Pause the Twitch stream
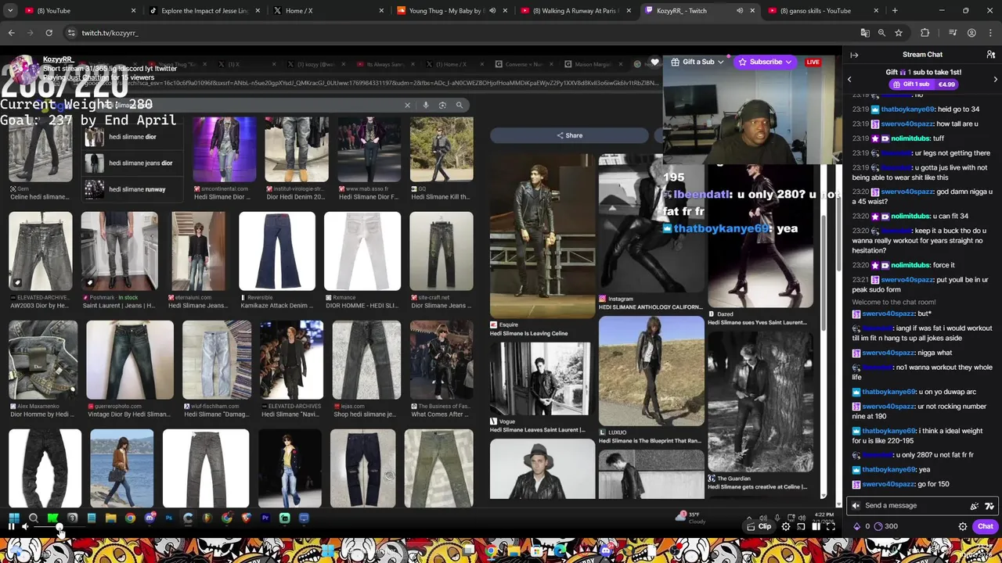1002x563 pixels. click(x=11, y=526)
